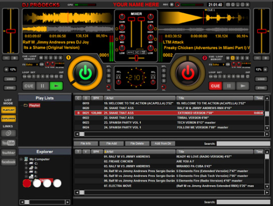Open the YouTube link icon
This screenshot has height=206, width=273.
coord(8,143)
